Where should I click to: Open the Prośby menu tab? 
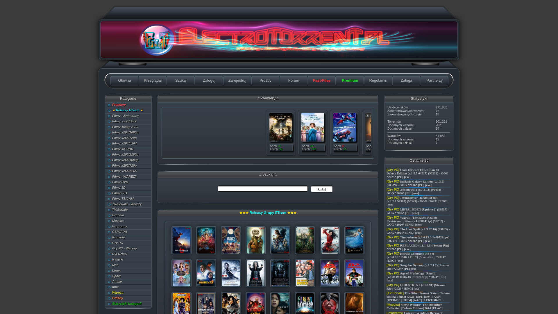265,81
